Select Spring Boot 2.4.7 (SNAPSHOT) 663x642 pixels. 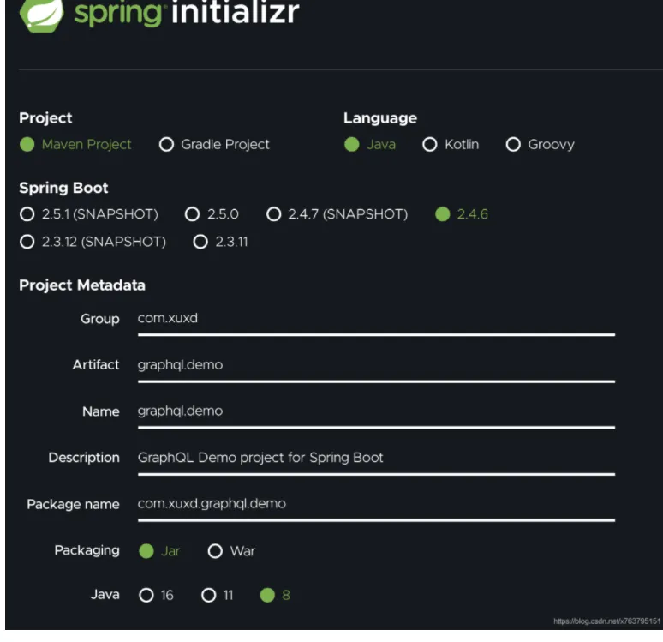click(x=274, y=214)
